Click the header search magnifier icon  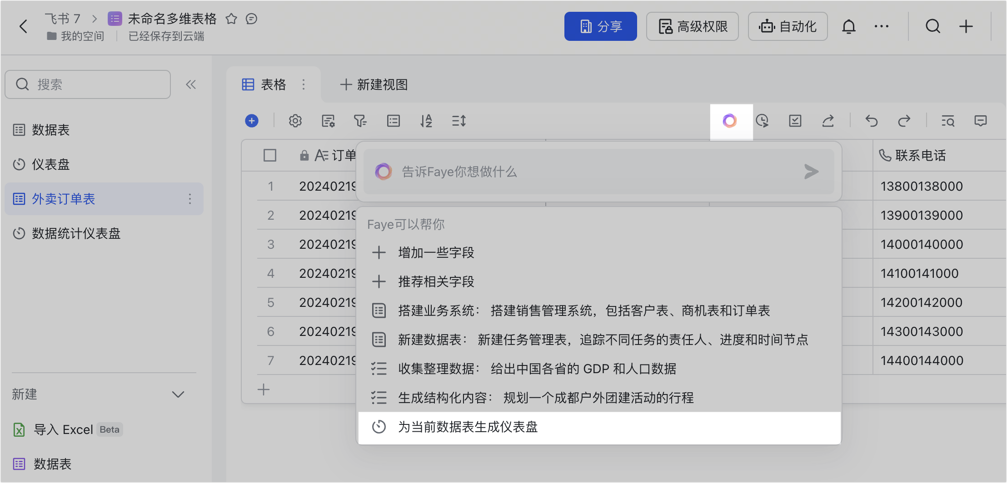click(933, 26)
